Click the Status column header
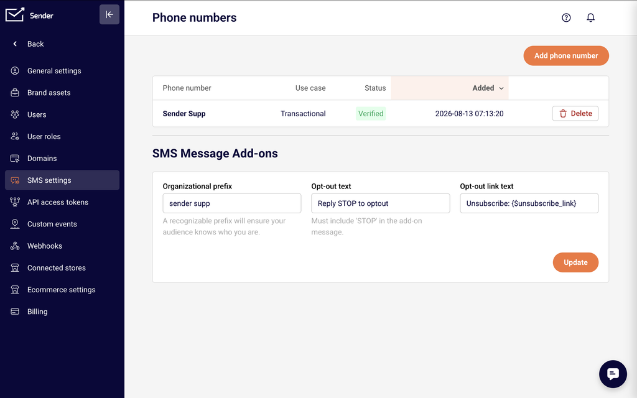The height and width of the screenshot is (398, 637). pos(375,88)
